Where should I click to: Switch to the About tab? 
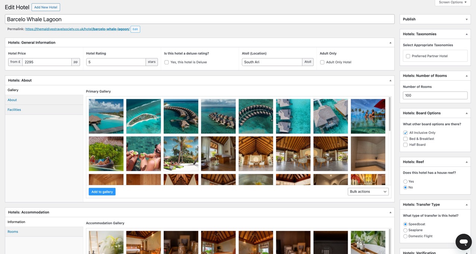point(44,100)
